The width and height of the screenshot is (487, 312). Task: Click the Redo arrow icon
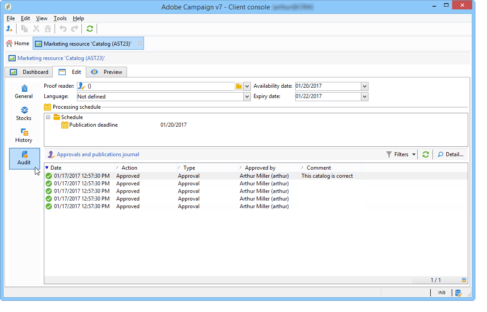tap(75, 29)
